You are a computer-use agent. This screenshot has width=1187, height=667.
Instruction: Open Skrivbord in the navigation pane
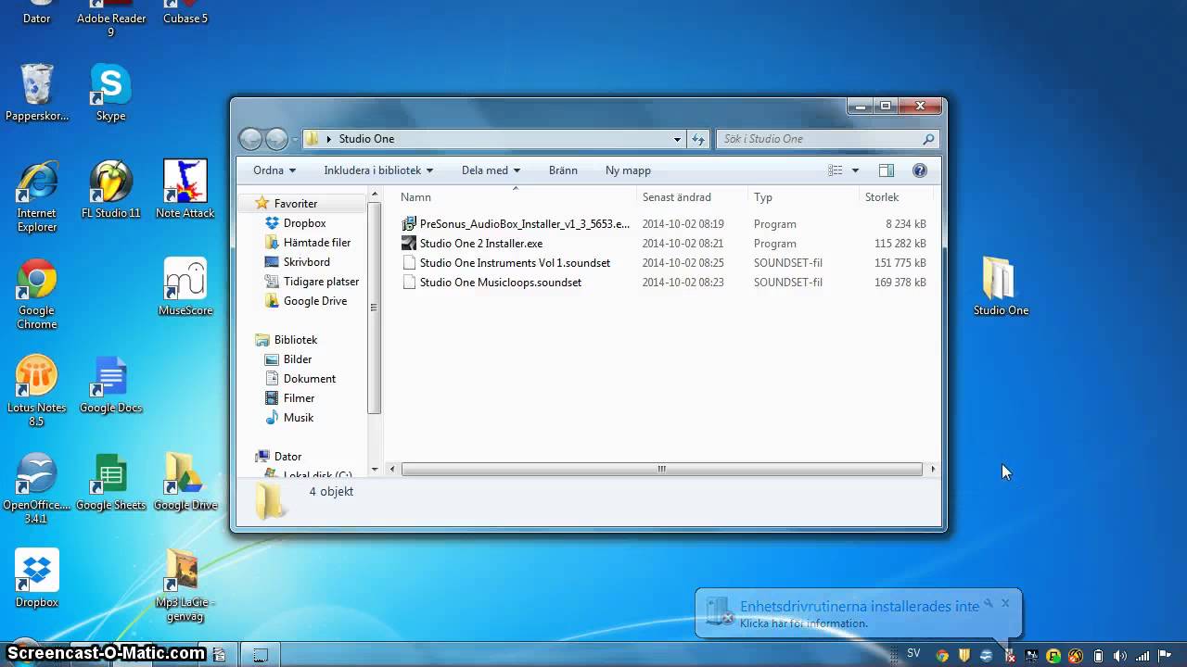(306, 262)
